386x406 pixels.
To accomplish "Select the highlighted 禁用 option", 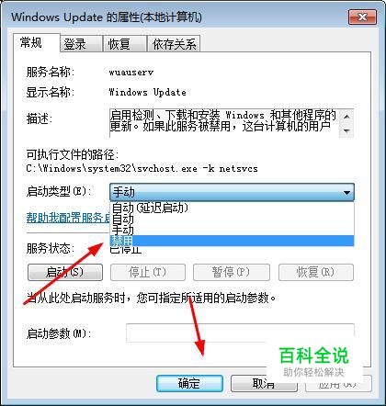I will [x=232, y=241].
